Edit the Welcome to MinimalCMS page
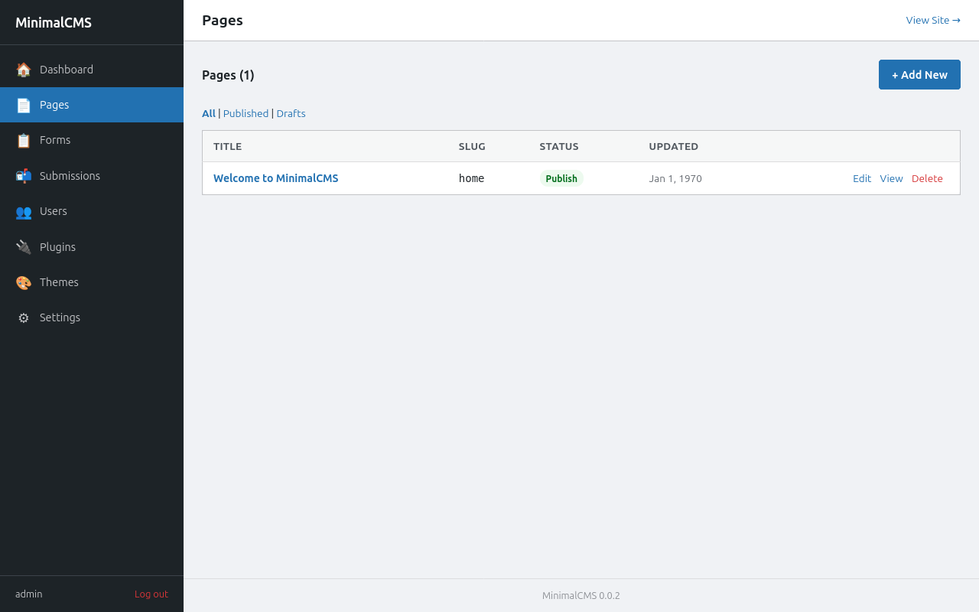The width and height of the screenshot is (979, 612). pos(861,178)
